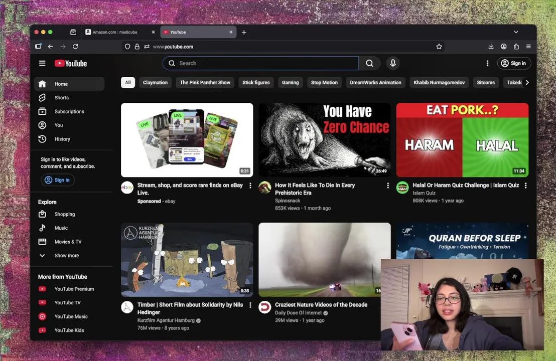
Task: Select The Pink Panther Show chip
Action: pyautogui.click(x=205, y=83)
